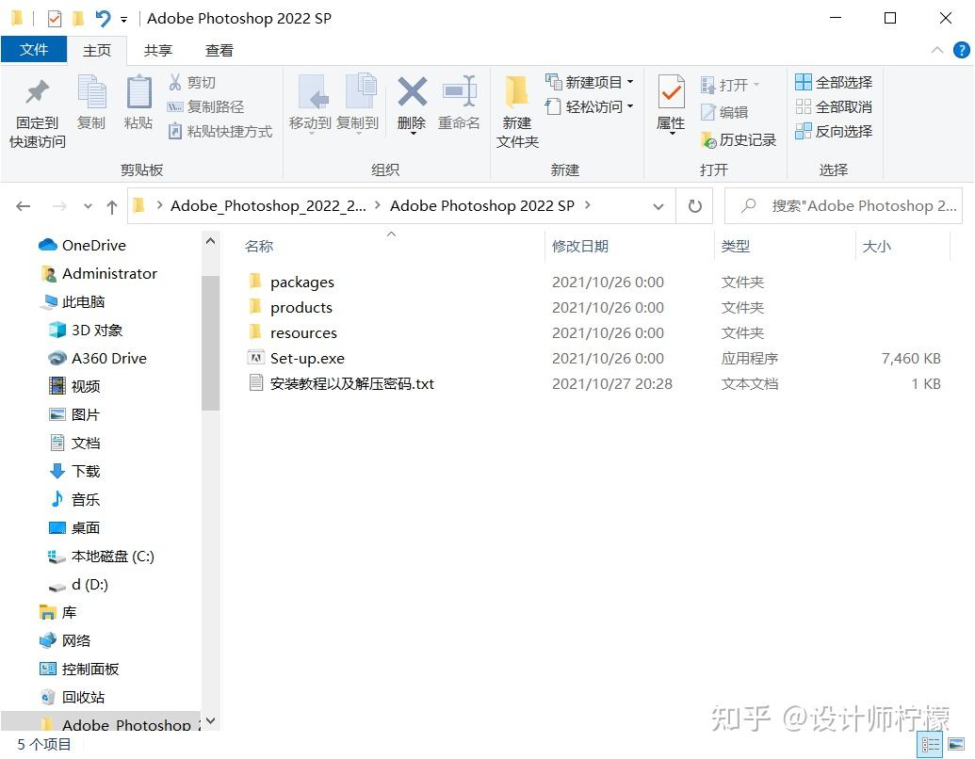This screenshot has height=759, width=975.
Task: Click Adobe_Photoshop_2022_2... breadcrumb segment
Action: tap(268, 205)
